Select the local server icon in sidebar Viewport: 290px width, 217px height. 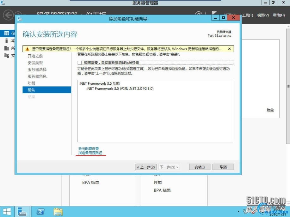click(6, 41)
